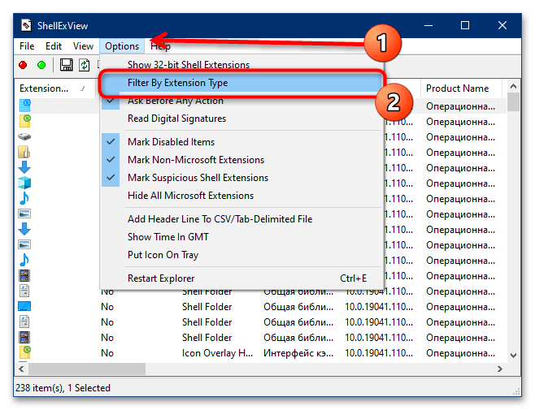Select the blue 3D cube icon row
This screenshot has height=410, width=535.
[24, 183]
